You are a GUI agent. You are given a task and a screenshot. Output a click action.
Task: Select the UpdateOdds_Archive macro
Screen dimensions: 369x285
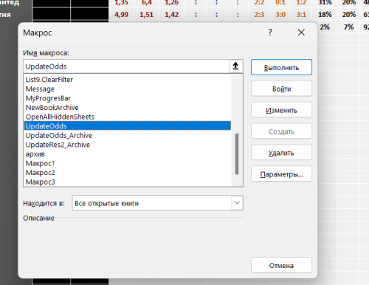(128, 135)
